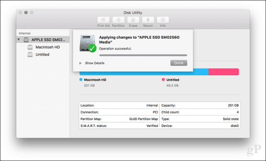Click the 201 GB size value

click(89, 85)
